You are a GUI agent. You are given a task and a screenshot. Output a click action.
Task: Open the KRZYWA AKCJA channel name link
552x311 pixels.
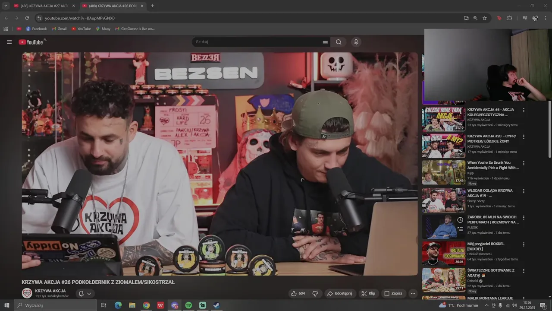[50, 291]
